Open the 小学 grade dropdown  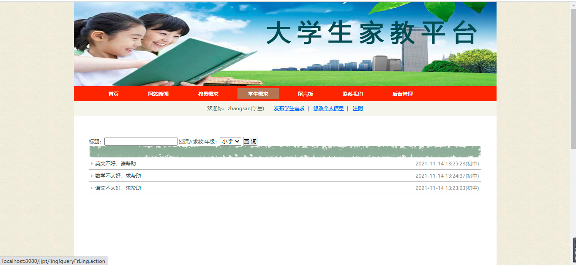pyautogui.click(x=230, y=142)
